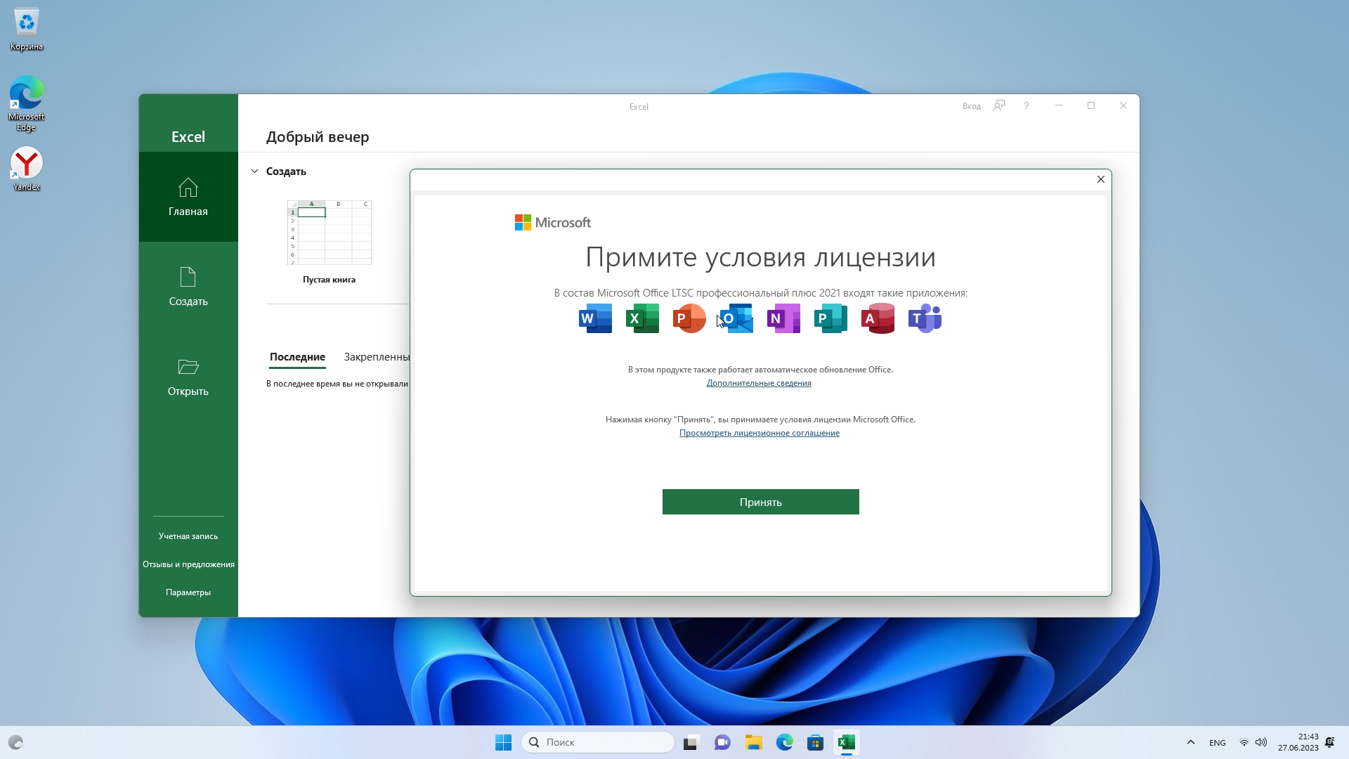This screenshot has height=759, width=1349.
Task: Open the Открыть folder sidebar item
Action: click(x=188, y=377)
